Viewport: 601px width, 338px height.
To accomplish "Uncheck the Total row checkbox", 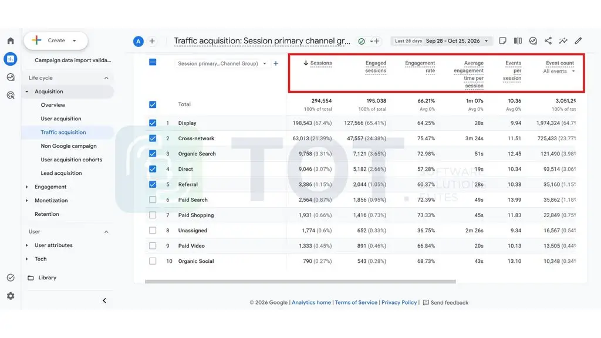I will [153, 104].
